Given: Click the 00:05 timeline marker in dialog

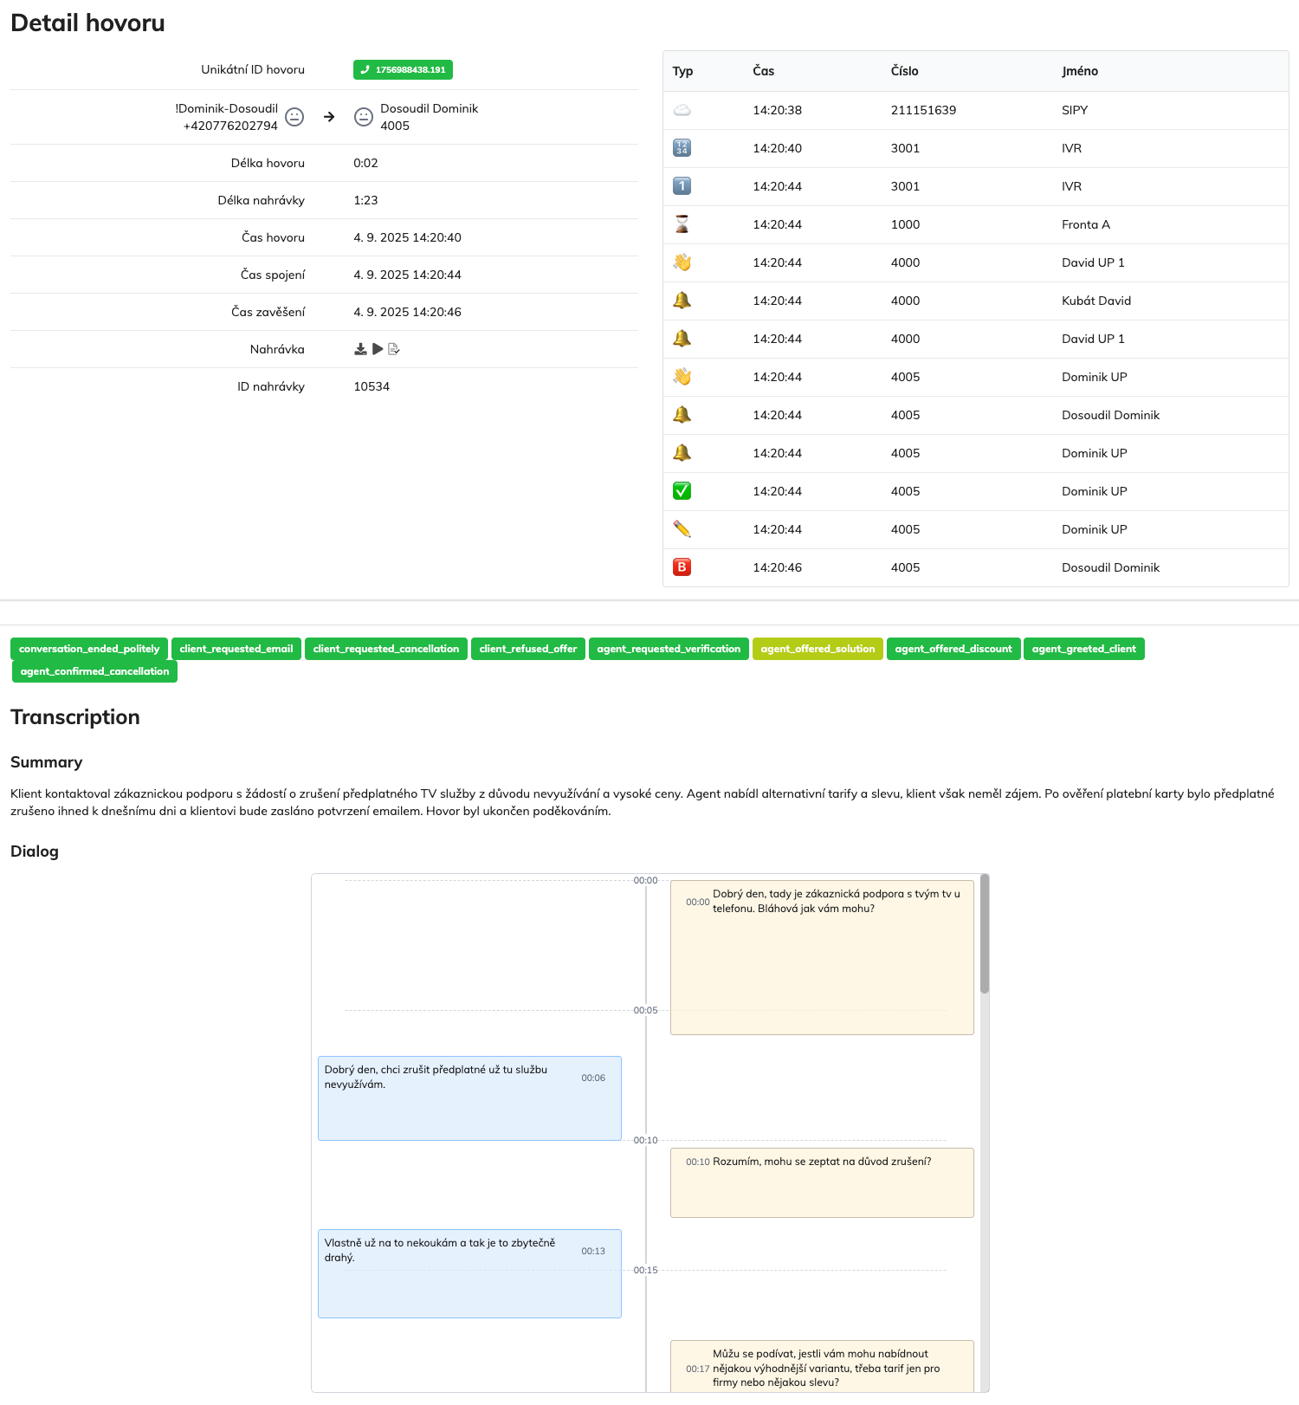Looking at the screenshot, I should coord(645,1010).
